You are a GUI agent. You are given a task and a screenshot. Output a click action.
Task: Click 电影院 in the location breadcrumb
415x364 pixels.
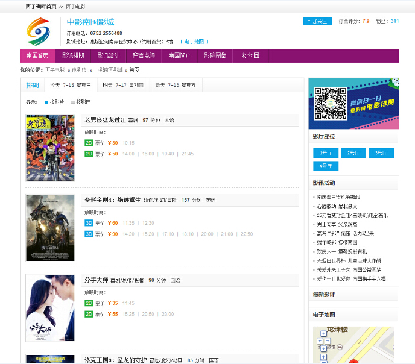[79, 70]
